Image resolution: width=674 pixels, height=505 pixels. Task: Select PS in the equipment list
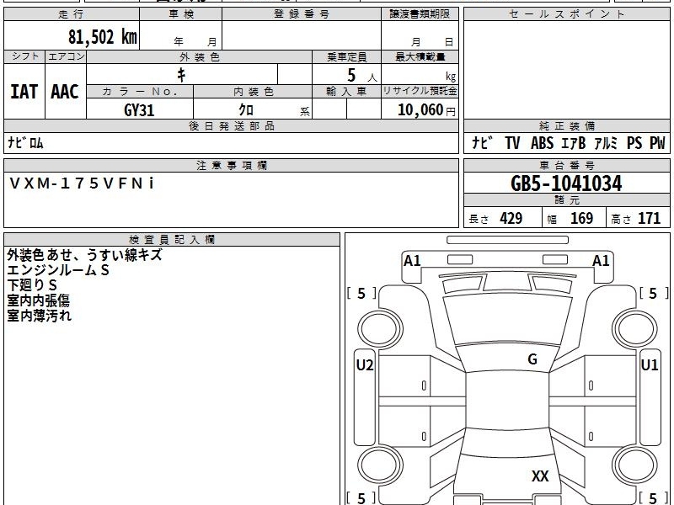click(634, 142)
